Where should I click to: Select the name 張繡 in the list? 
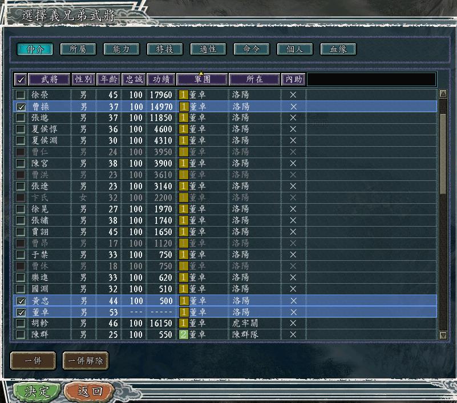click(40, 220)
